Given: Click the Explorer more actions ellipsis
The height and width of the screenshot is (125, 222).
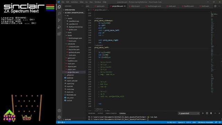Looking at the screenshot, I should [x=83, y=6].
